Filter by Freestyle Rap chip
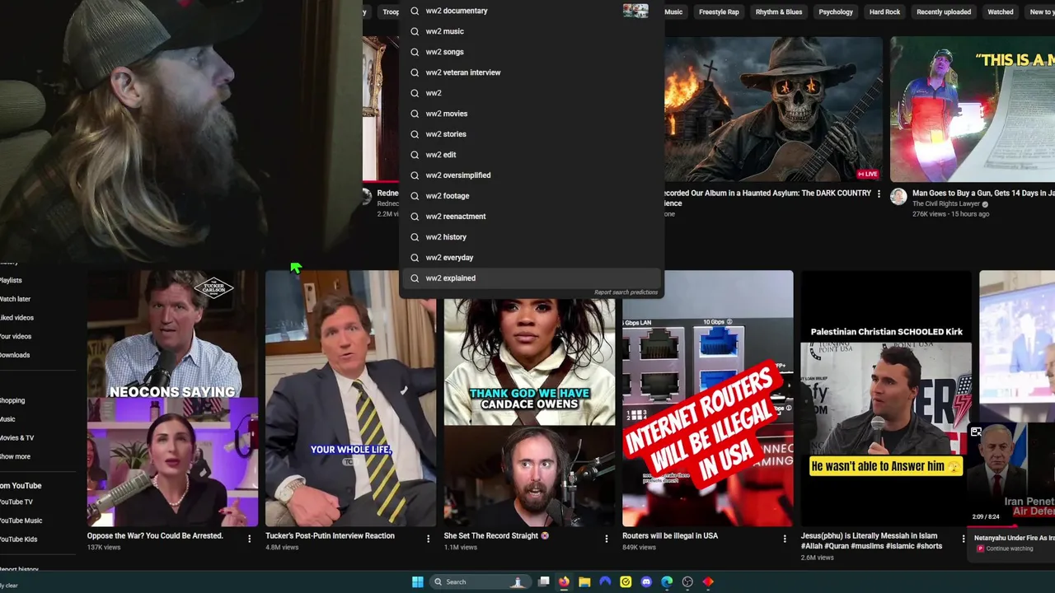This screenshot has width=1055, height=593. tap(719, 12)
